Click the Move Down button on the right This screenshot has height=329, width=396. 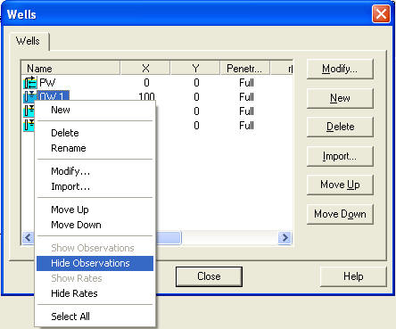tap(340, 214)
